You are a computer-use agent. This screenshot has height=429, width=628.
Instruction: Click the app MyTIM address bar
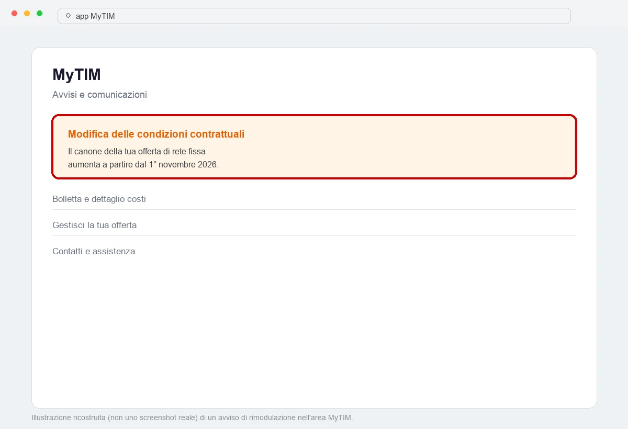pyautogui.click(x=314, y=16)
